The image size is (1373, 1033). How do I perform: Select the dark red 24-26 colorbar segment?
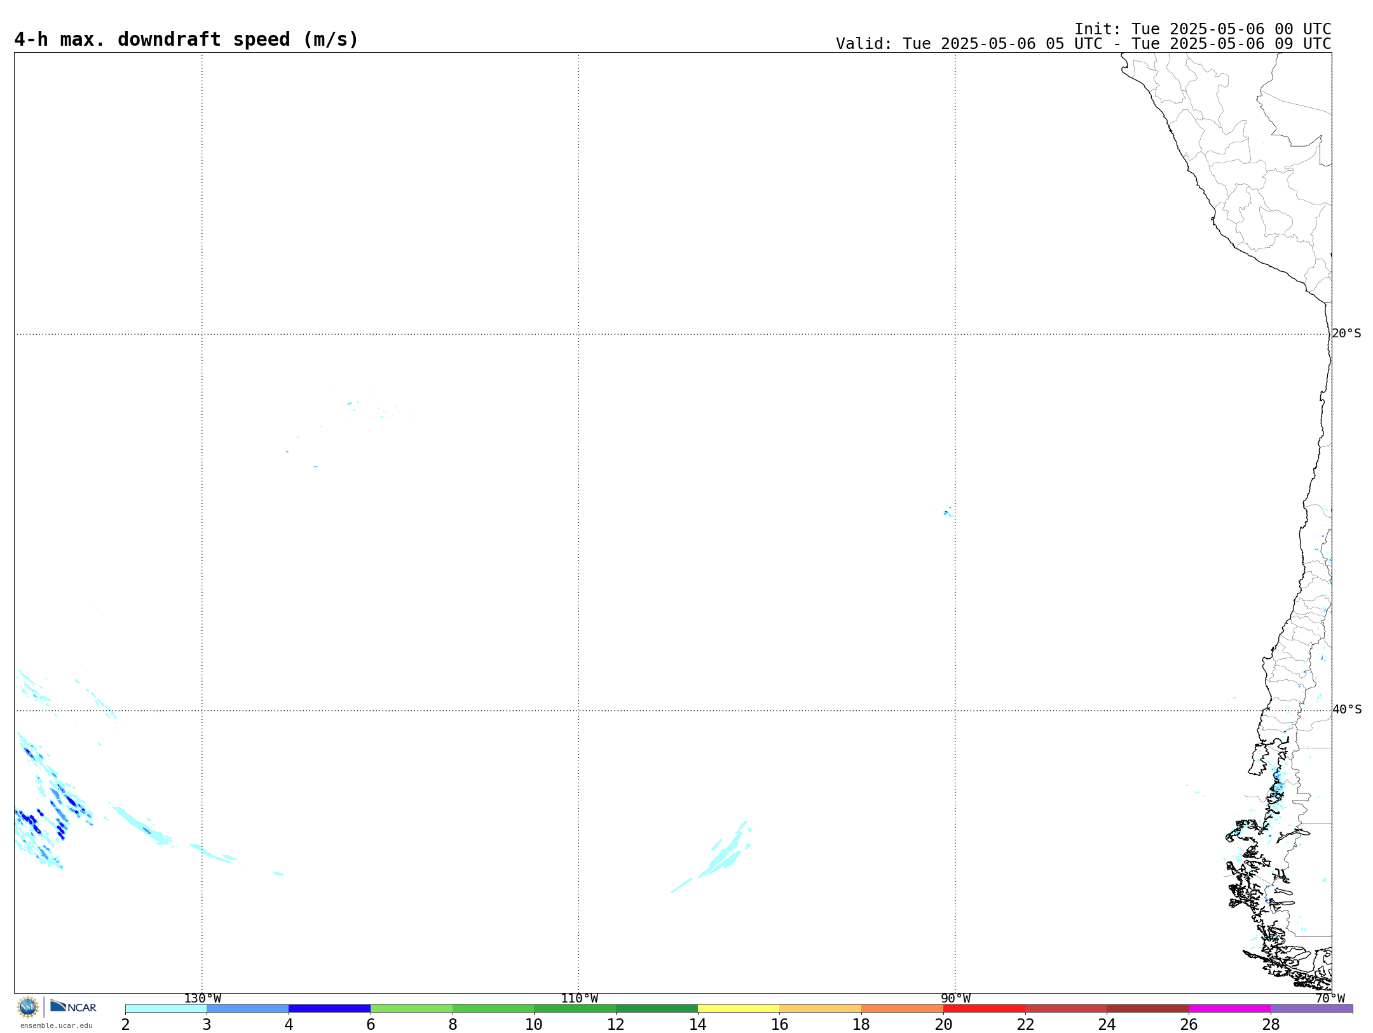tap(1148, 1009)
